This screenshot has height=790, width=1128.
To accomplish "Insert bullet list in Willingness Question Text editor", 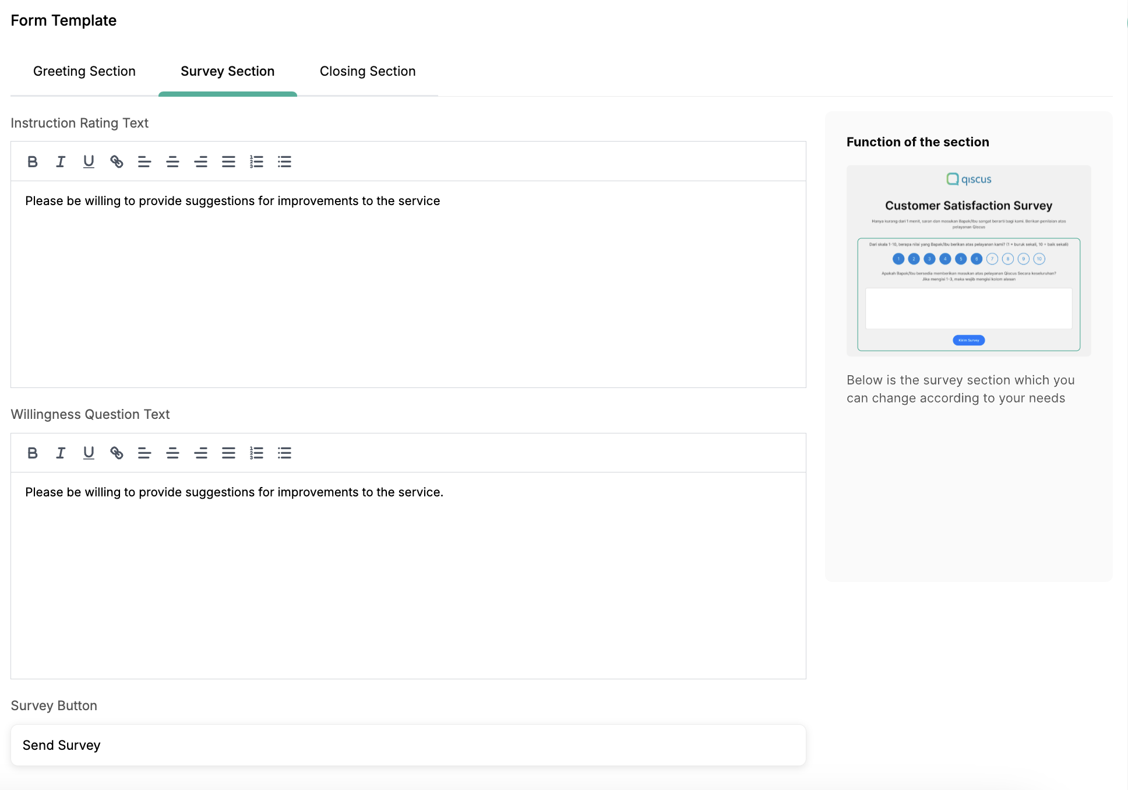I will (x=284, y=453).
